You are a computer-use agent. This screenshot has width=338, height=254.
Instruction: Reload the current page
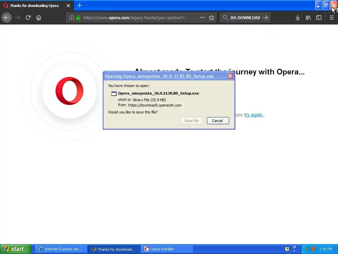pyautogui.click(x=28, y=18)
